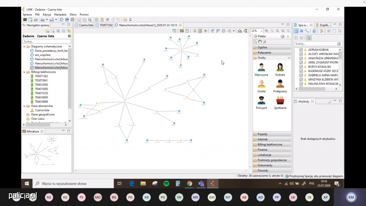Select the Spotkanie palette item
Screen dimensions: 366x206
point(280,103)
